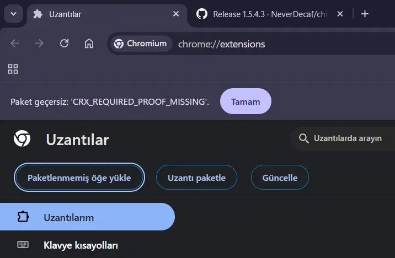Click the puzzle favicon on Uzantılar tab
Screen dimensions: 395x258
(38, 14)
